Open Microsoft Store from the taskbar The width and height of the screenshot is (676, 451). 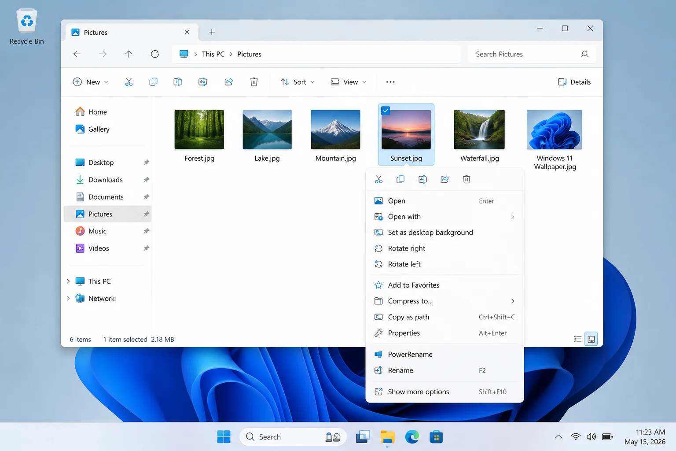point(436,437)
